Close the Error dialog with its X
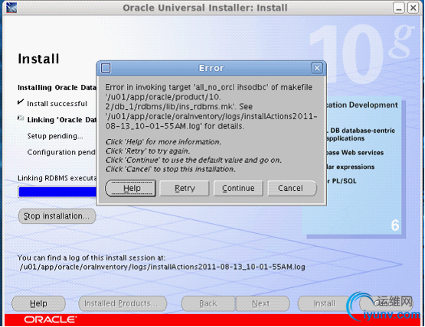425x327 pixels. [317, 68]
